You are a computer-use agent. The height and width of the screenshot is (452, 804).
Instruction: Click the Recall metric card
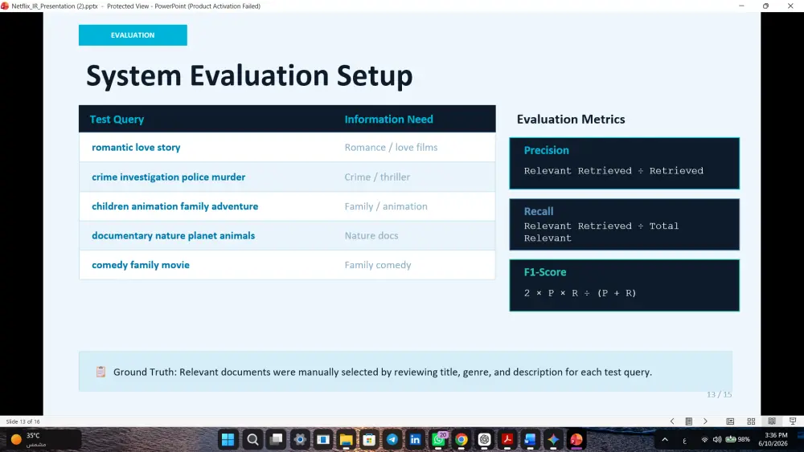tap(624, 224)
